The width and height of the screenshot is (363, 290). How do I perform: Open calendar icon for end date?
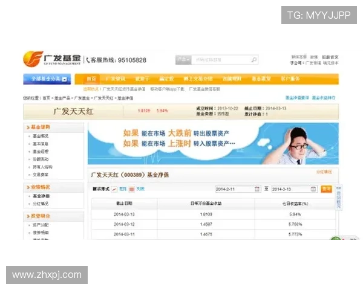(313, 189)
